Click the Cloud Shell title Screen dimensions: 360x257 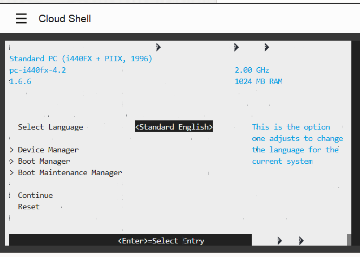coord(65,18)
